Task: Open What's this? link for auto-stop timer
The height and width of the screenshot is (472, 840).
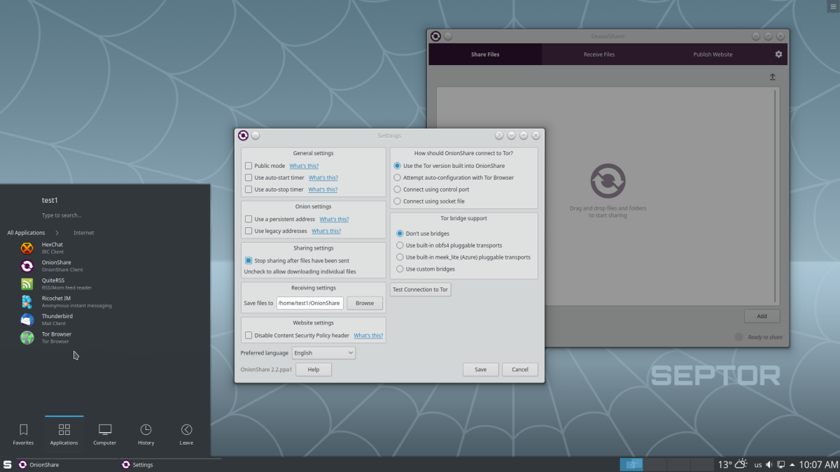Action: [x=323, y=189]
